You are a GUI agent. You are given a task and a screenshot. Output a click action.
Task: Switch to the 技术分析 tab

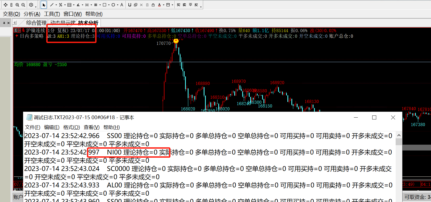pos(88,23)
